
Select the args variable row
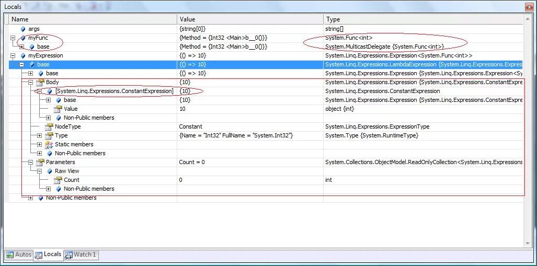(x=266, y=29)
